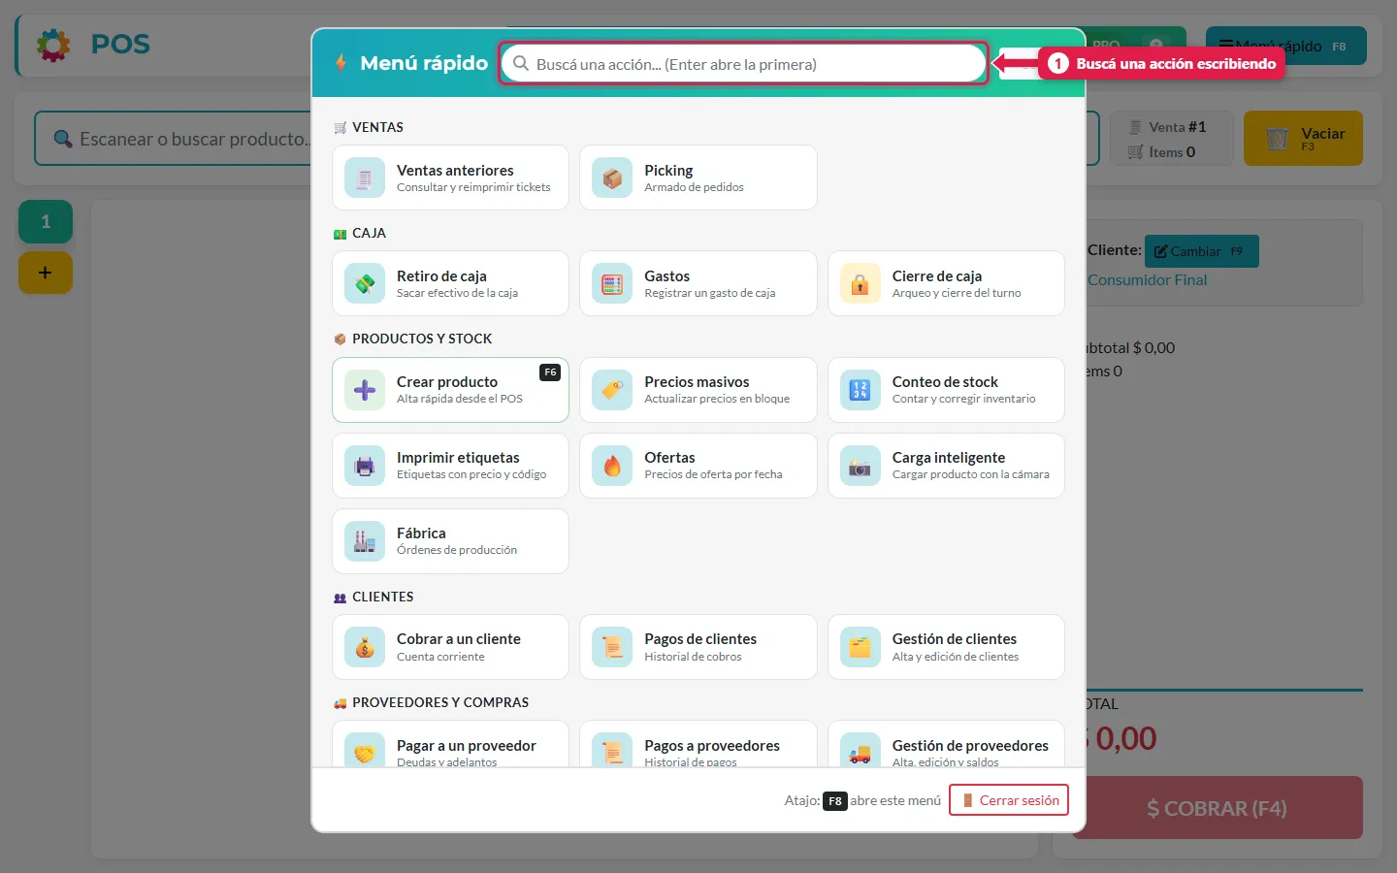
Task: Click the Vaciar button
Action: pos(1303,139)
